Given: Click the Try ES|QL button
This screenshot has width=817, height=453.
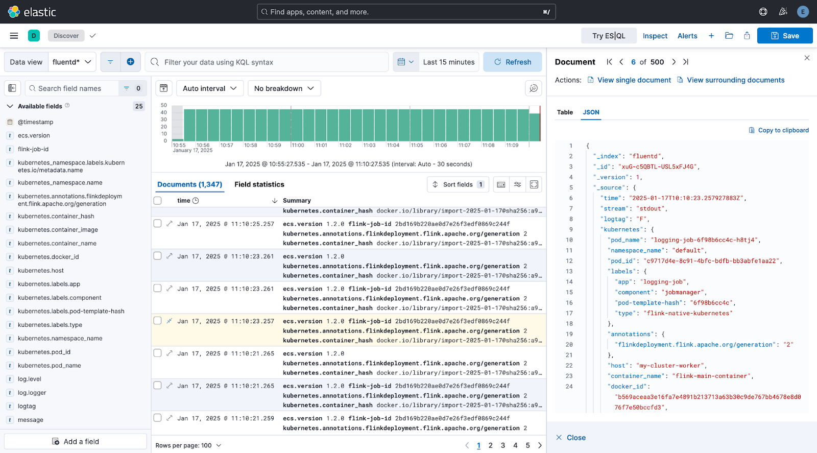Looking at the screenshot, I should pyautogui.click(x=609, y=36).
